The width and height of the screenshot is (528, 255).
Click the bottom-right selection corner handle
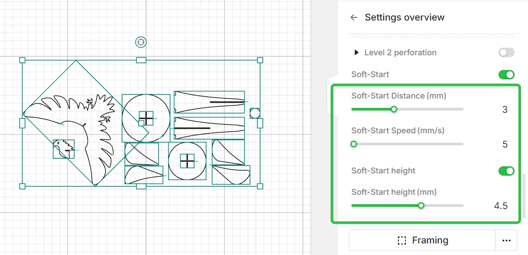(260, 186)
